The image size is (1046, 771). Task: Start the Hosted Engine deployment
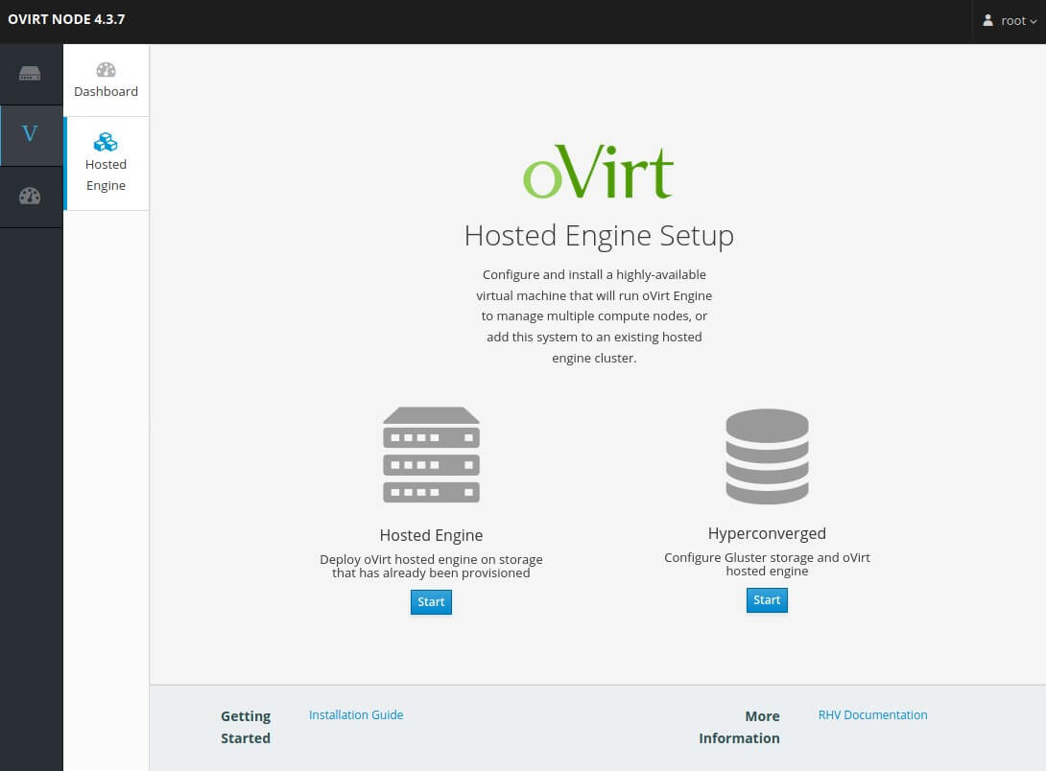point(431,601)
